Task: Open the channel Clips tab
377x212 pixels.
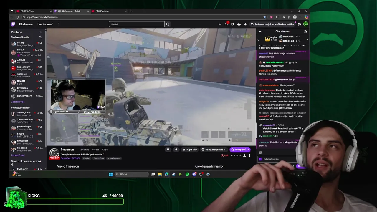Action: (105, 150)
